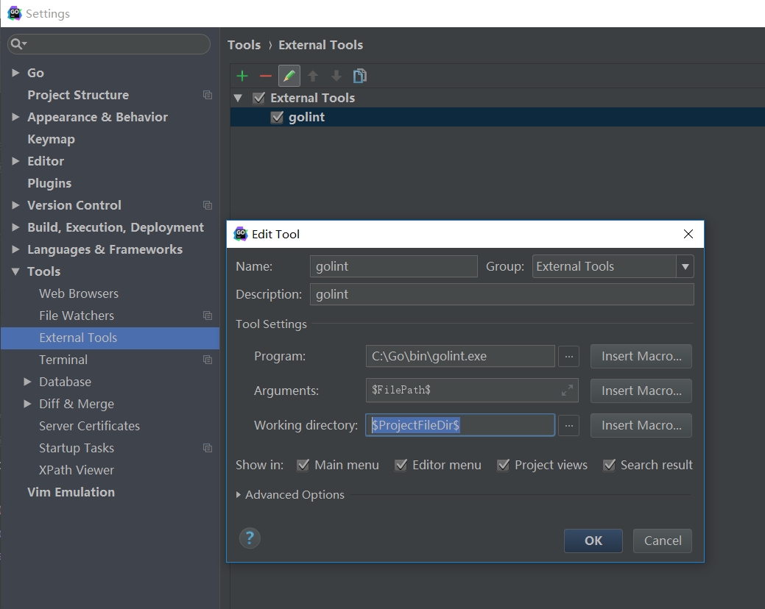Image resolution: width=765 pixels, height=609 pixels.
Task: Click the Description input field
Action: coord(501,294)
